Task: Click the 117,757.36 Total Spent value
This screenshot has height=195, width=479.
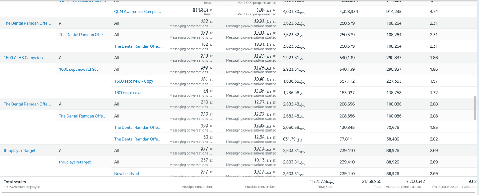Action: 322,181
